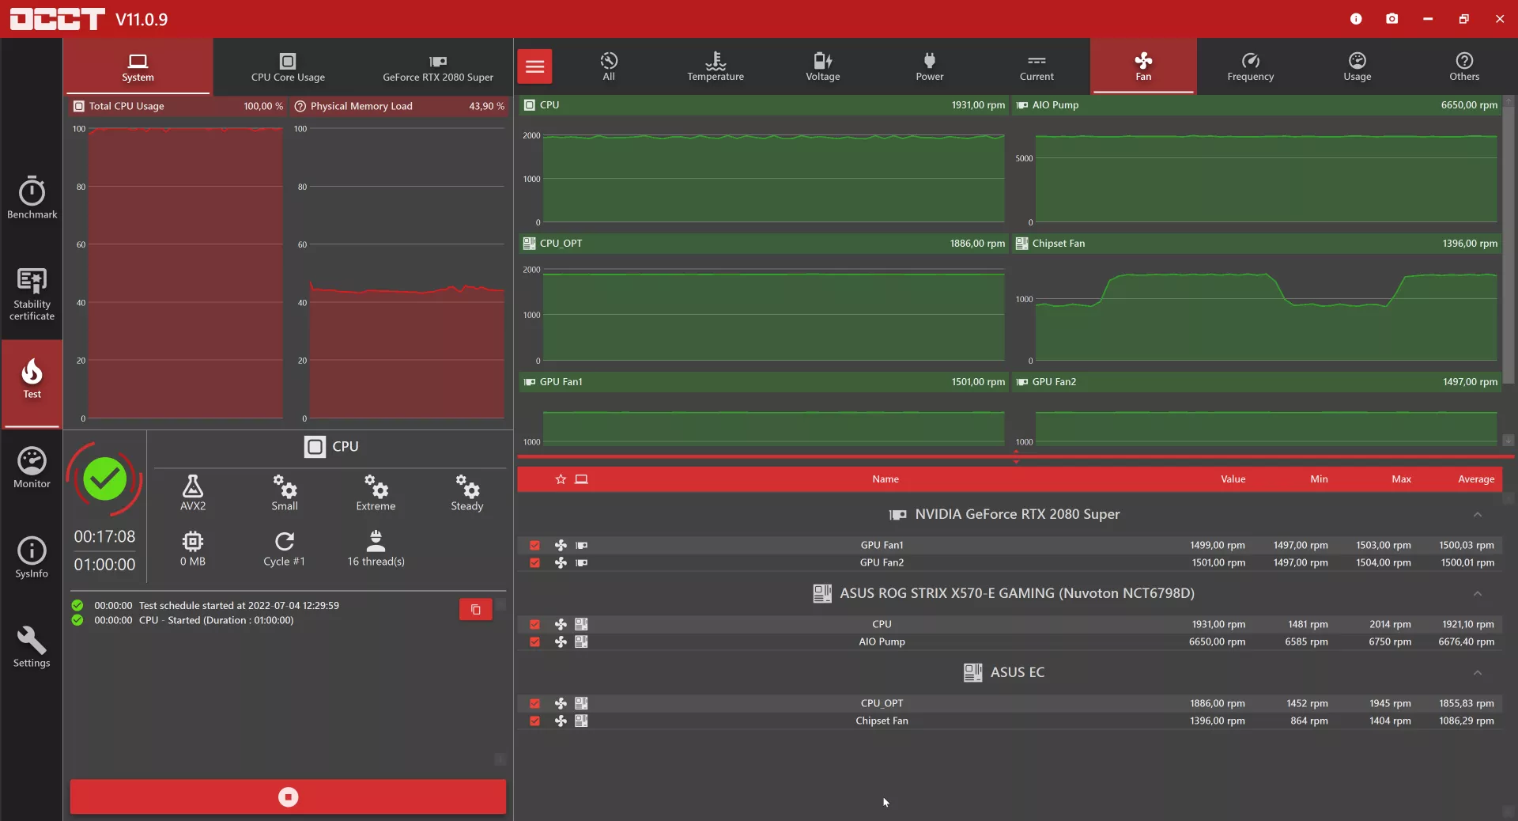Take a screenshot with the camera icon
The width and height of the screenshot is (1518, 821).
(1392, 19)
